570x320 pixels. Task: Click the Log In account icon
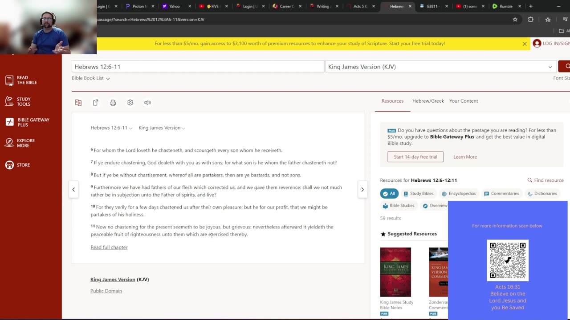pyautogui.click(x=537, y=44)
